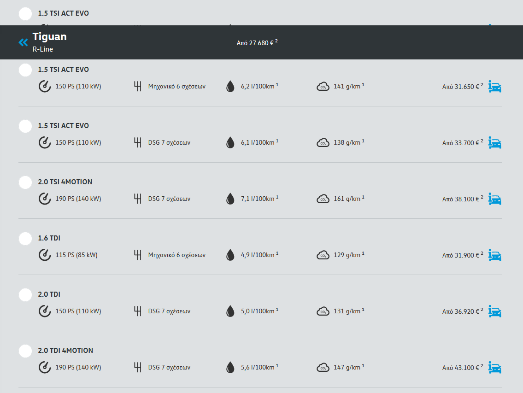This screenshot has width=523, height=393.
Task: Open car info icon next to 33.700 € price
Action: [495, 142]
